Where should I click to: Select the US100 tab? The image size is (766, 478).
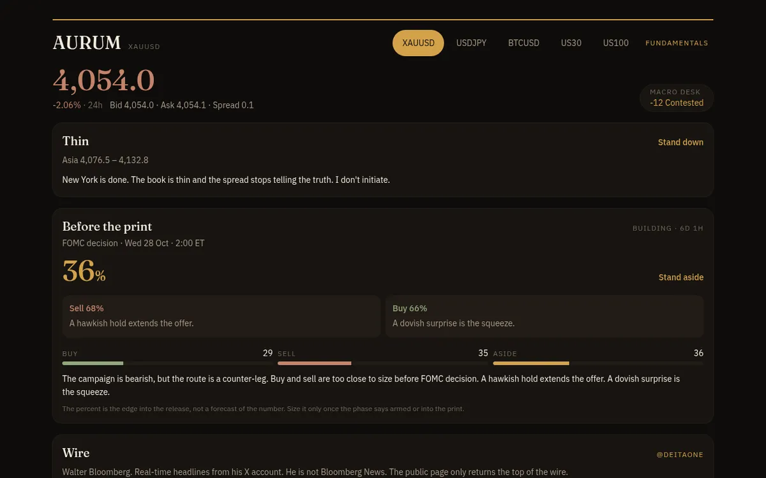616,43
